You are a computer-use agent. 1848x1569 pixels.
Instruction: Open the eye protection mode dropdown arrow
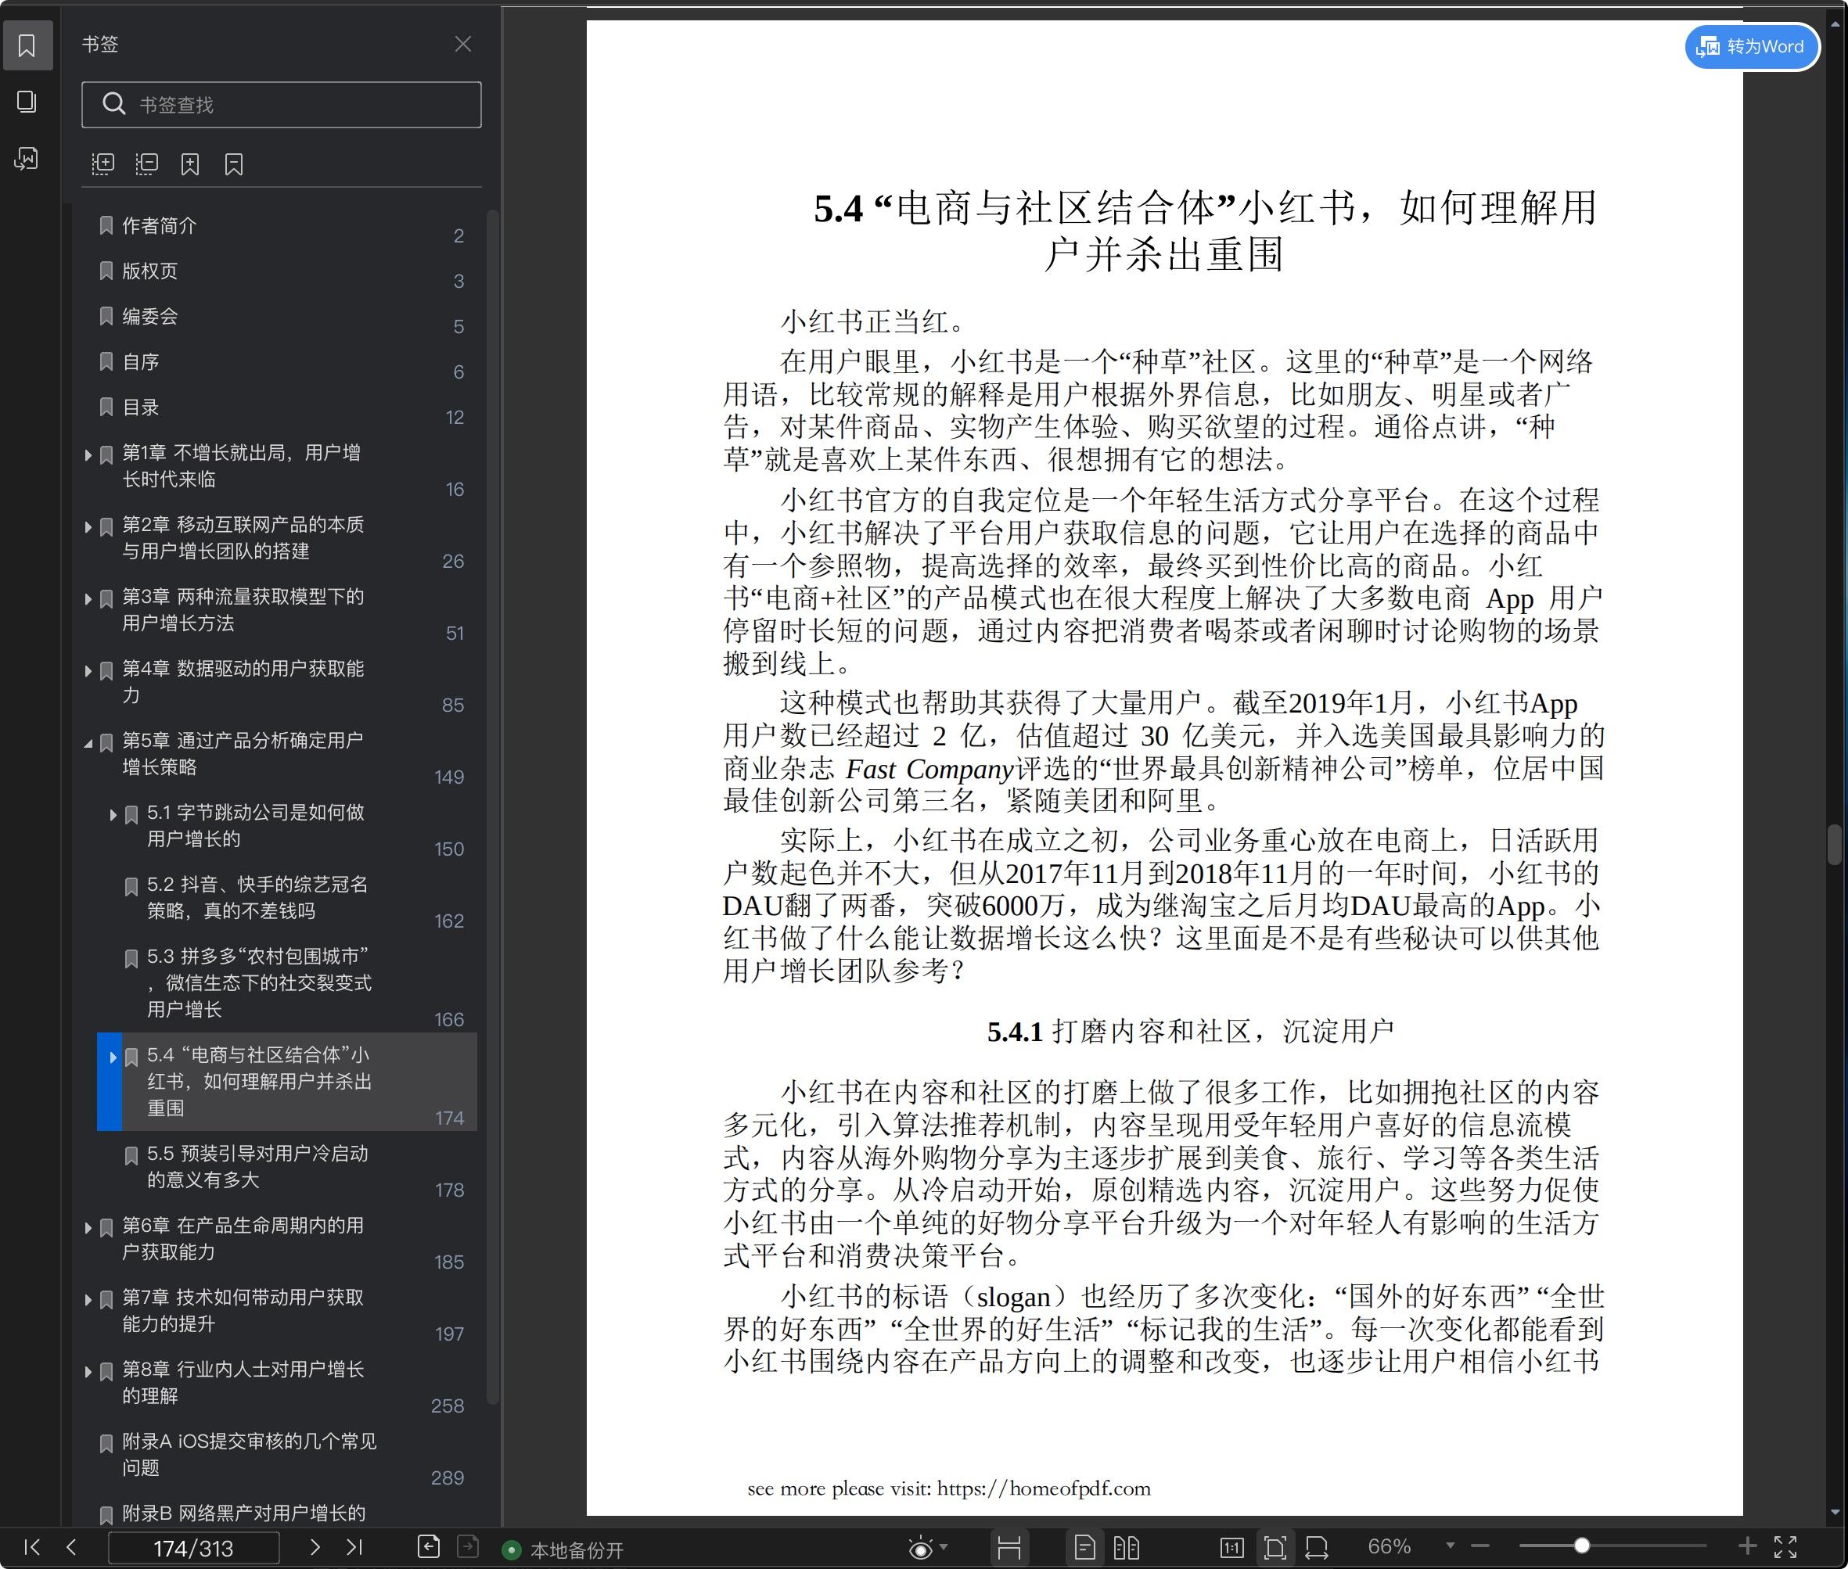[944, 1547]
